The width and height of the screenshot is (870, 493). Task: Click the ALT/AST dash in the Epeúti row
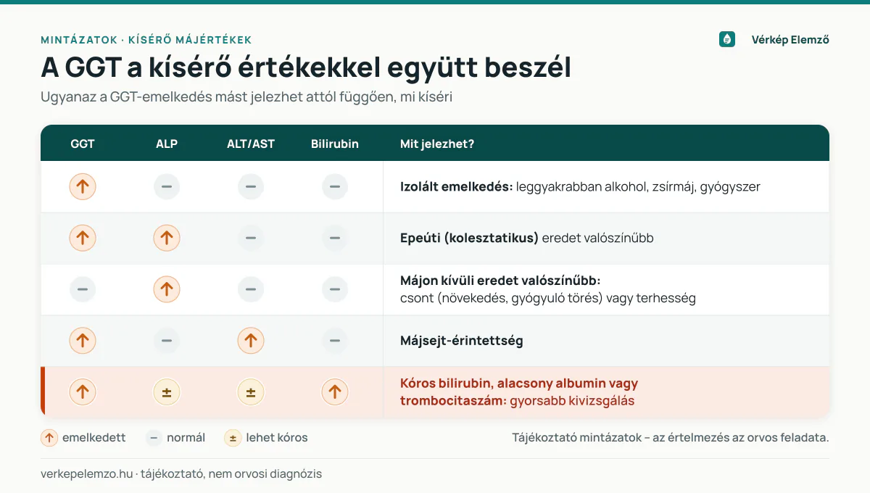251,238
